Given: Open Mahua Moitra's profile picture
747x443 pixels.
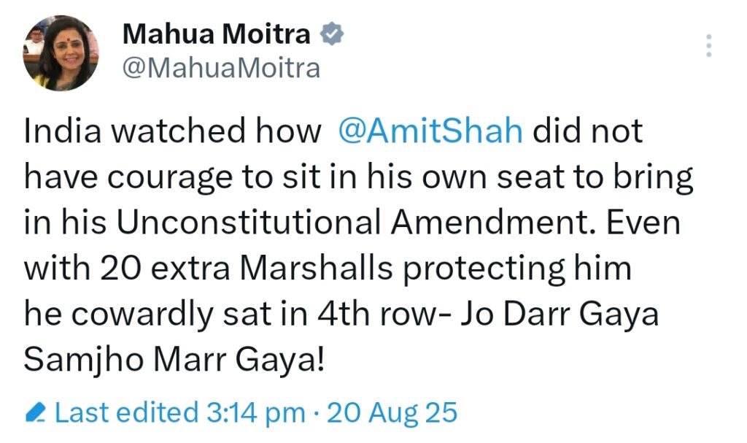Looking at the screenshot, I should point(61,53).
